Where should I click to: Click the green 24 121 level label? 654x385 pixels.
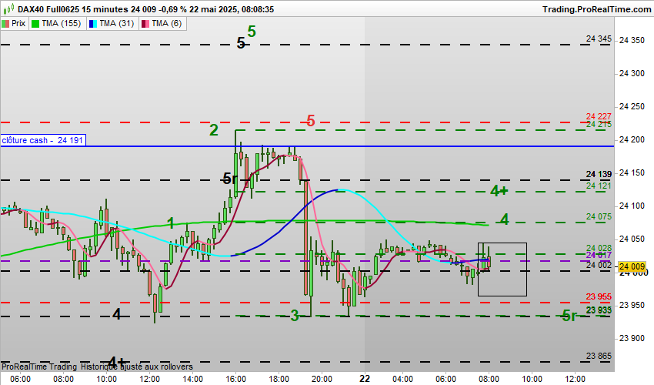pyautogui.click(x=599, y=186)
